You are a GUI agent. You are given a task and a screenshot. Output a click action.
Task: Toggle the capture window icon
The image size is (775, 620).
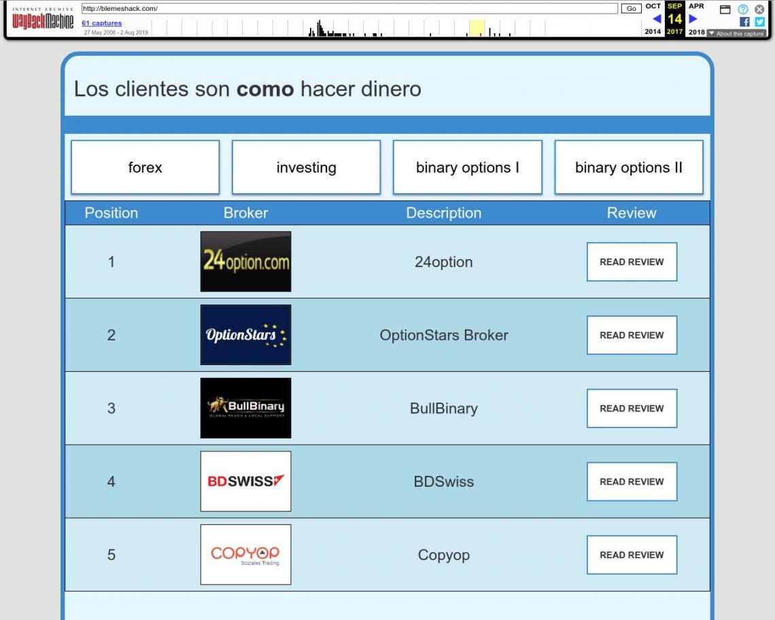point(725,10)
